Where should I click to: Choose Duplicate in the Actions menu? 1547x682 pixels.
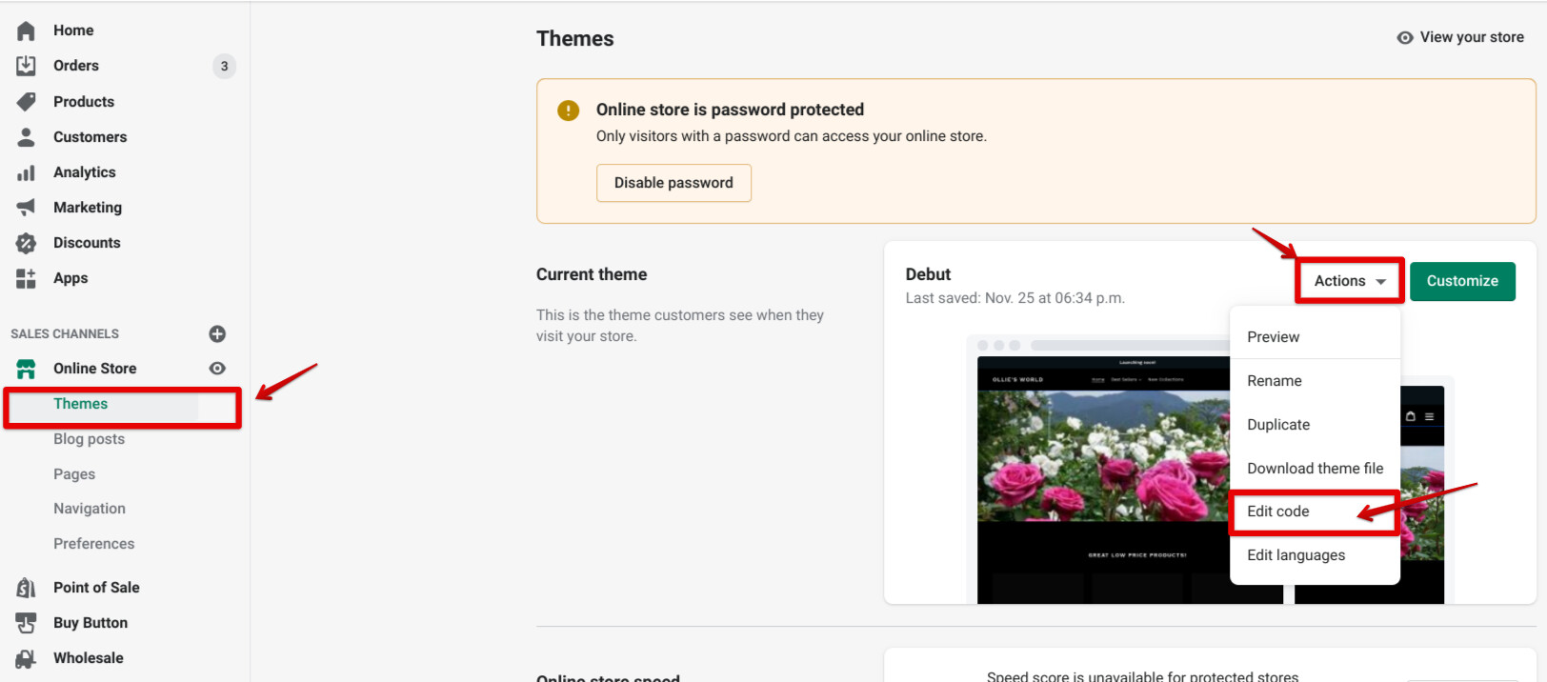coord(1278,425)
